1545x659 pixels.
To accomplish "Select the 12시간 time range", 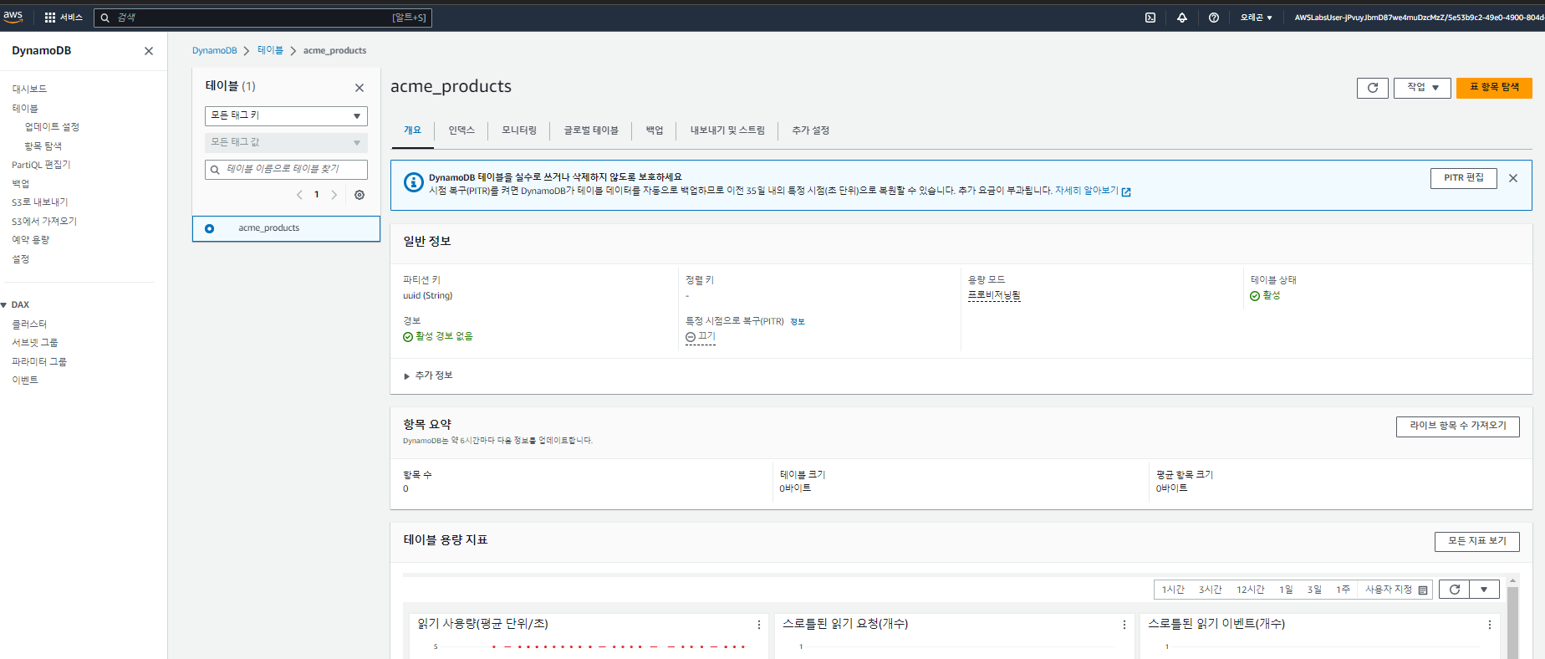I will click(1251, 590).
